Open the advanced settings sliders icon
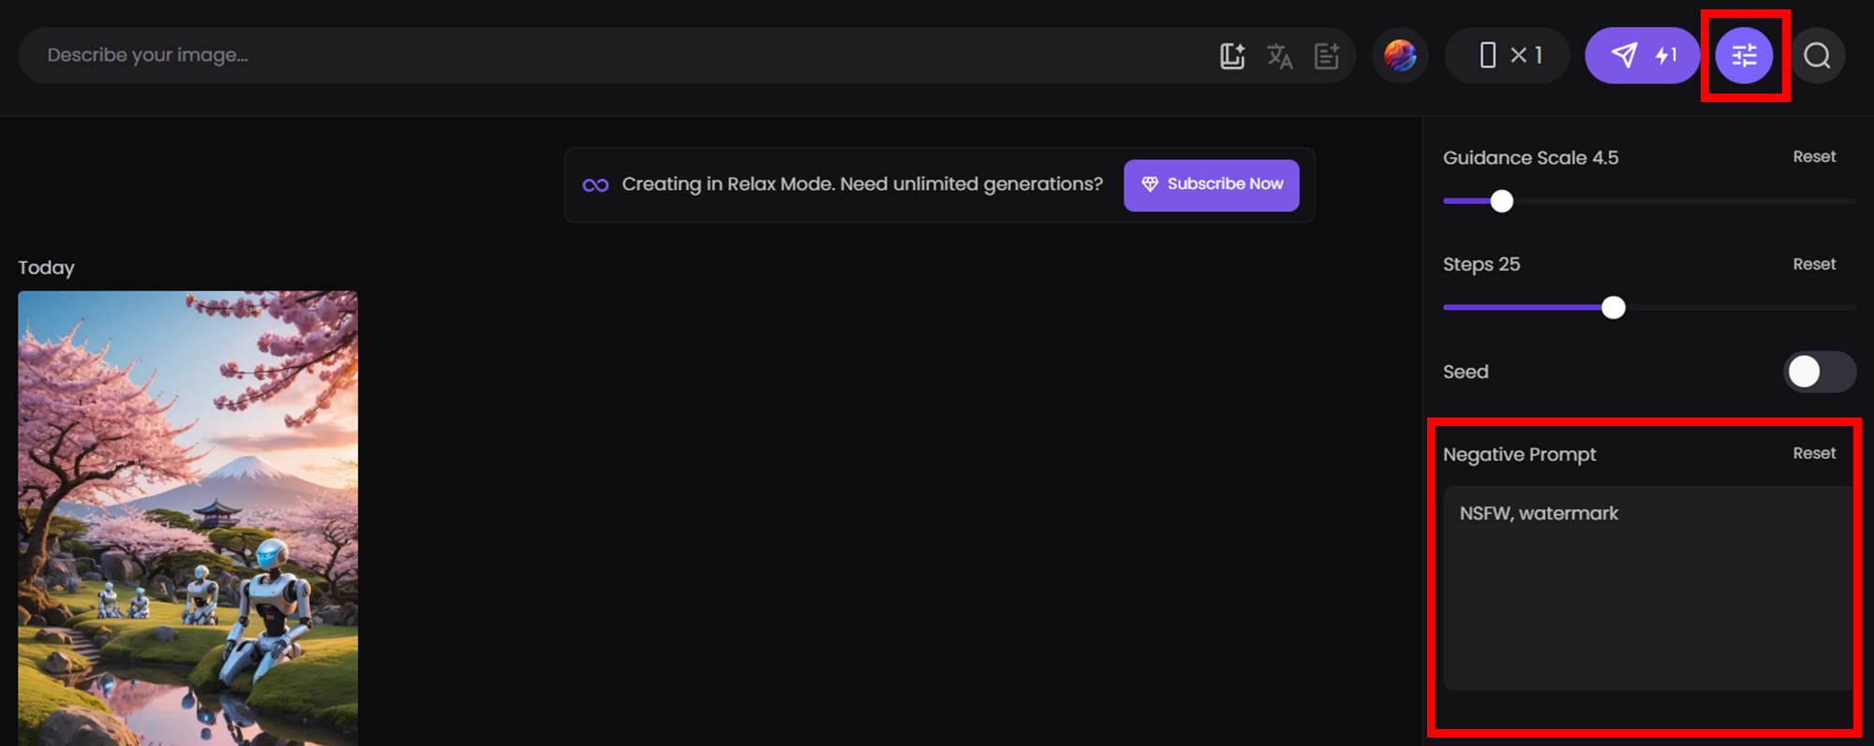1874x746 pixels. point(1744,55)
